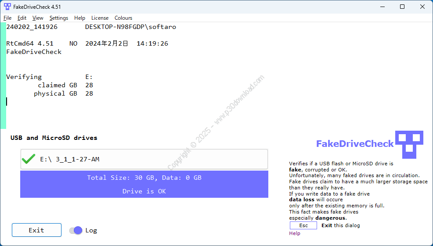Open the Edit menu

tap(22, 18)
